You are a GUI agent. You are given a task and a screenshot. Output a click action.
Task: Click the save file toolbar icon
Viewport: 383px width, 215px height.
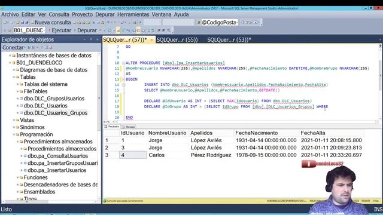click(23, 23)
